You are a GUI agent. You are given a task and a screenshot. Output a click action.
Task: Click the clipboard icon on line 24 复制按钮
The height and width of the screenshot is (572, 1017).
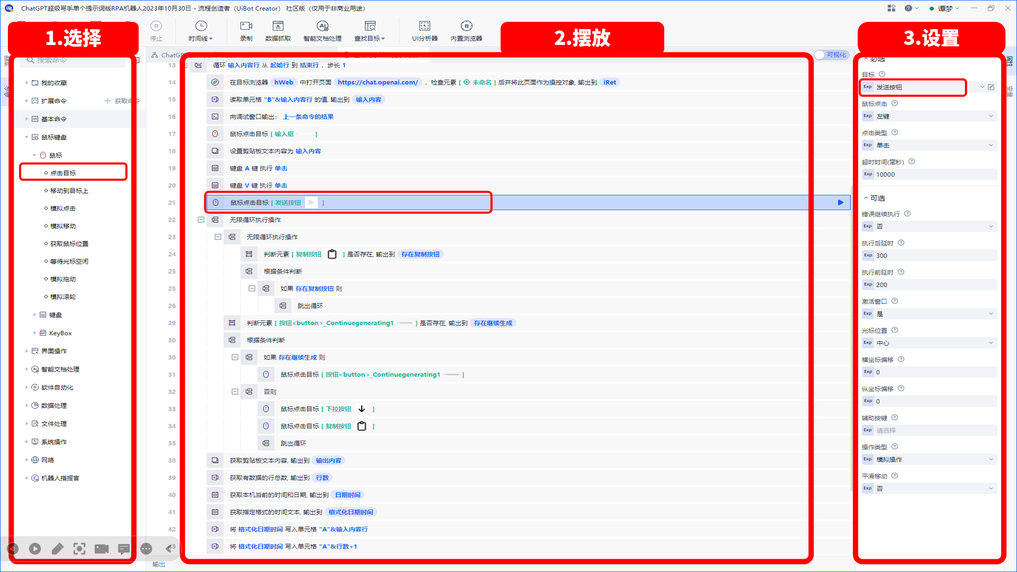coord(332,254)
